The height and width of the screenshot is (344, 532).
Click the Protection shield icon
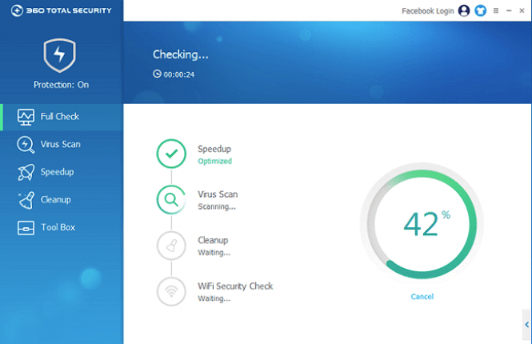[59, 55]
